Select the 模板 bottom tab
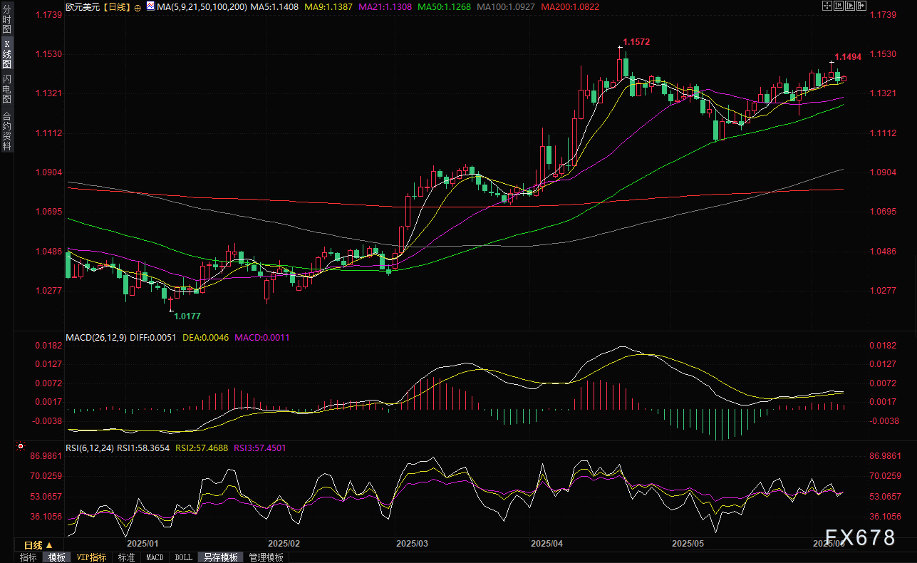 click(56, 557)
